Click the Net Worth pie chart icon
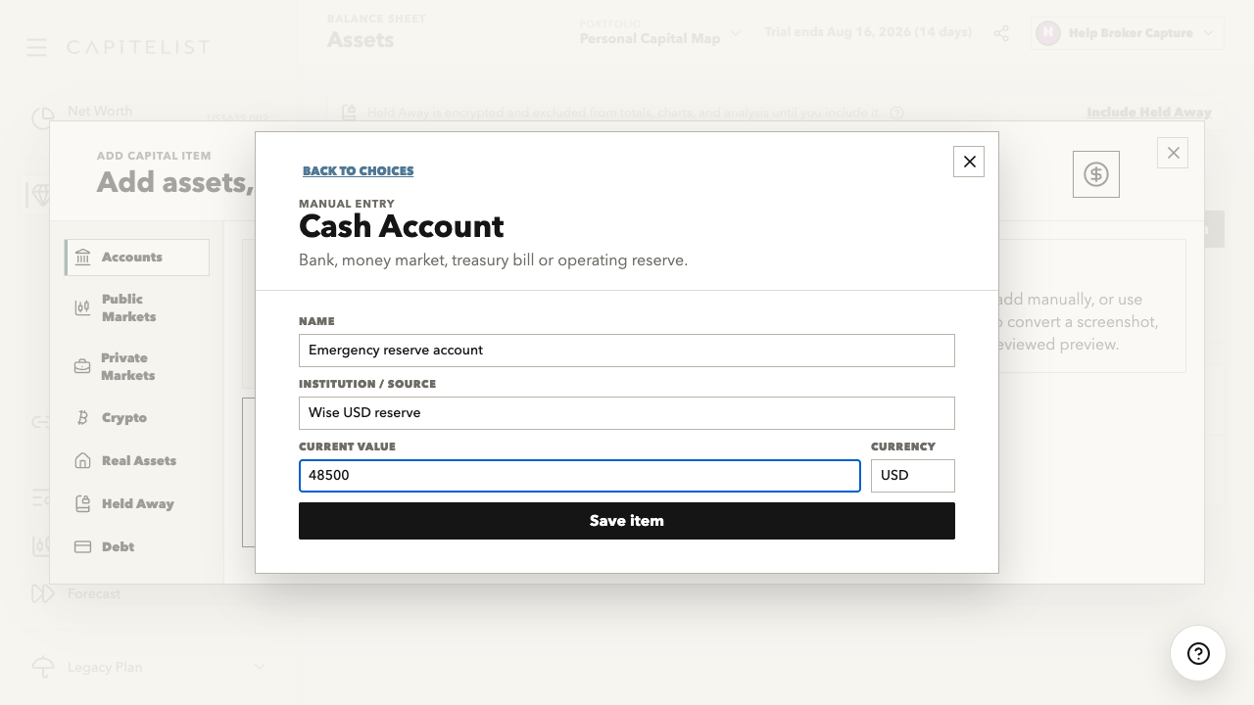1254x705 pixels. [x=42, y=119]
